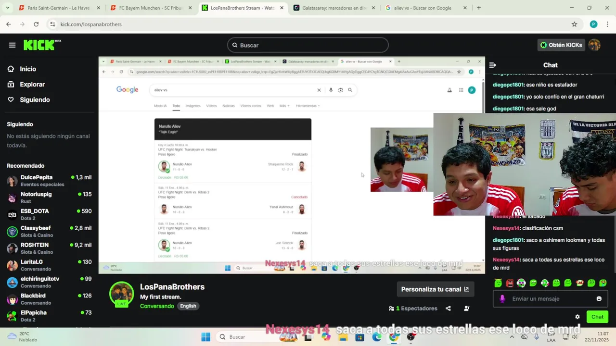Open the Chrome profile P icon

(593, 24)
